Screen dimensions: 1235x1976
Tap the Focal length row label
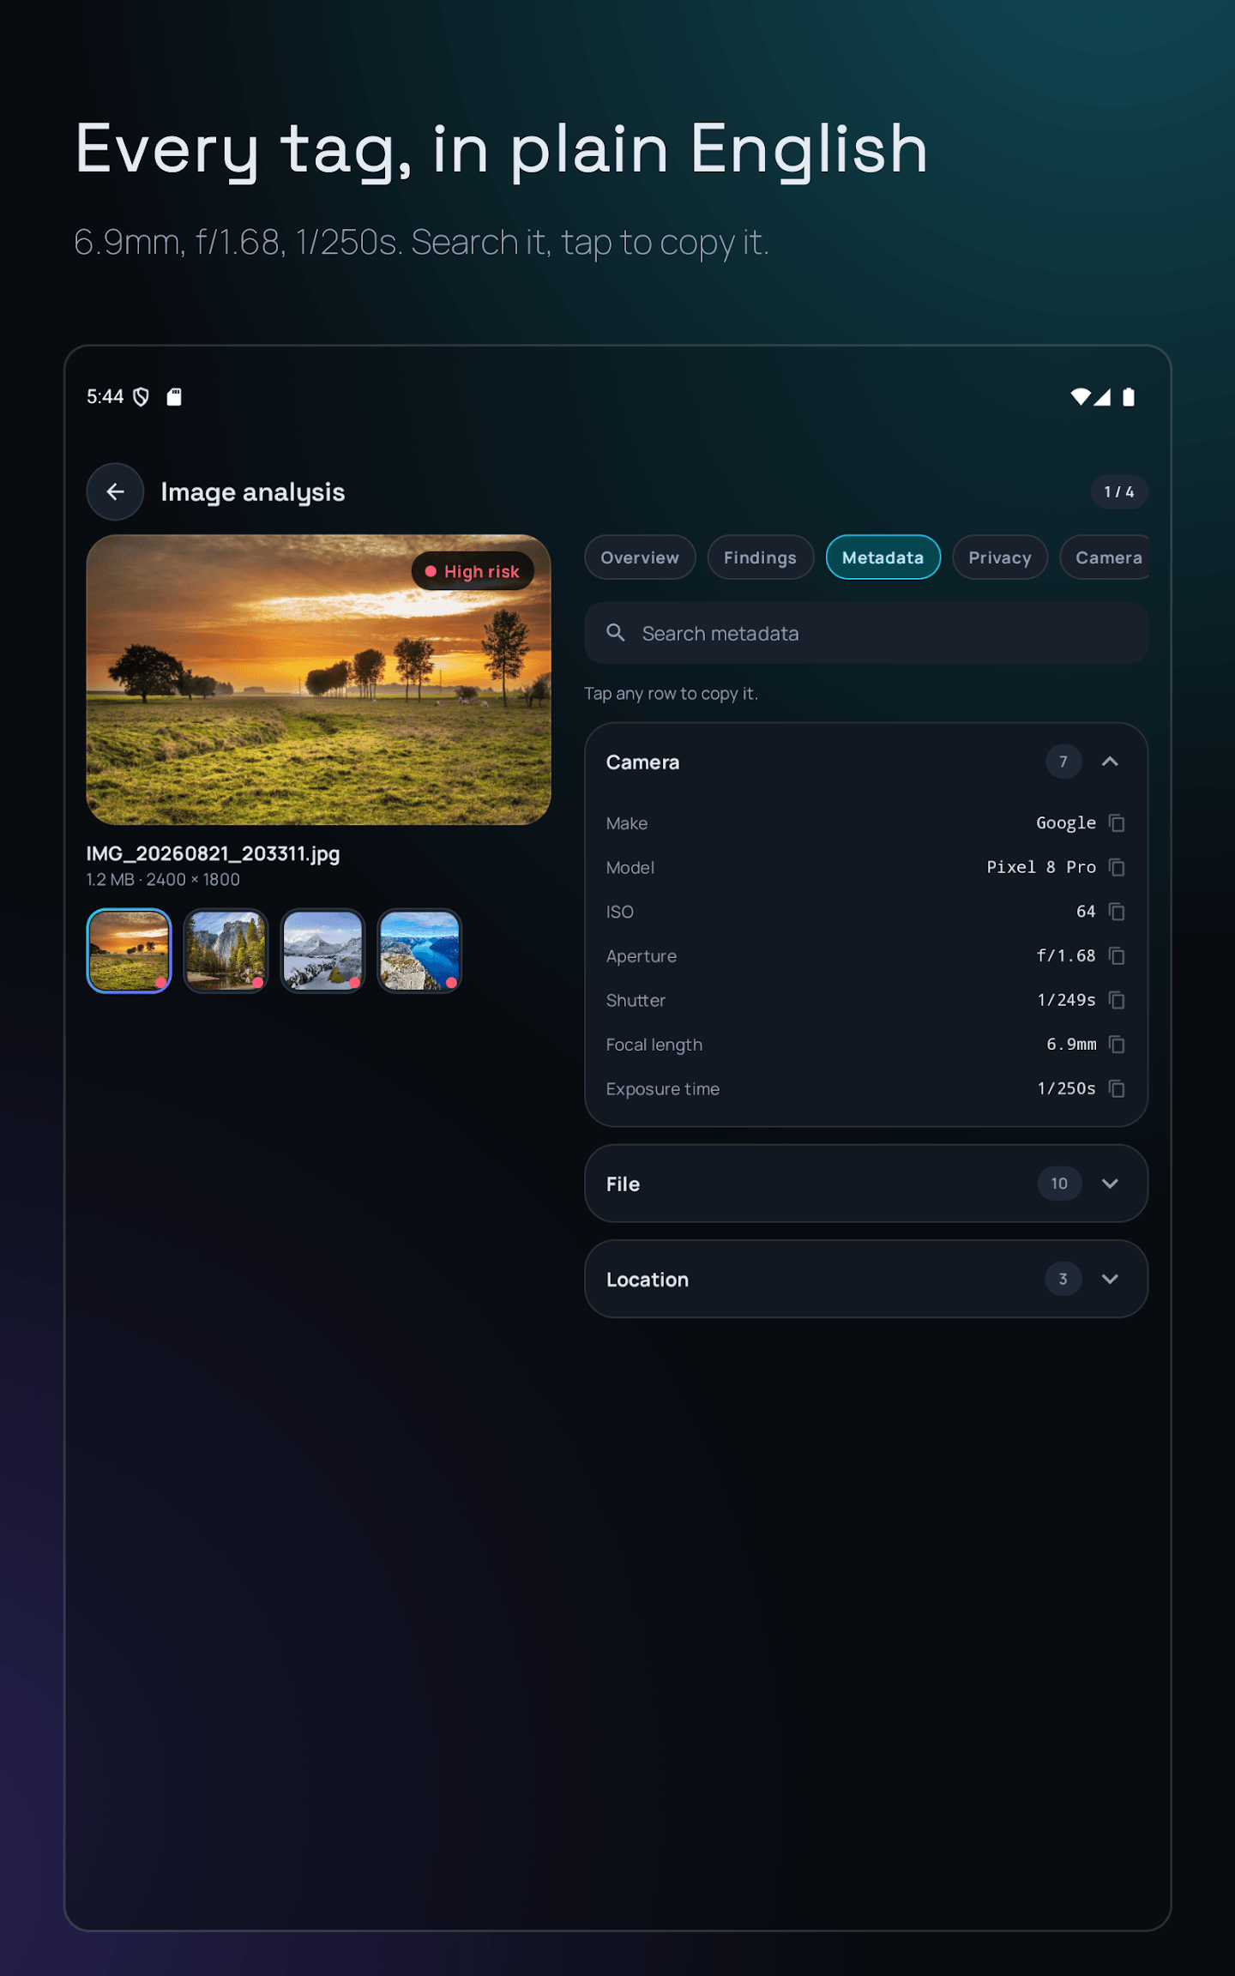654,1045
